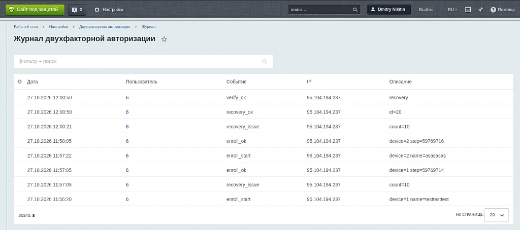Click the date 27.10.2026 12:00:21
Image resolution: width=520 pixels, height=230 pixels.
point(50,127)
